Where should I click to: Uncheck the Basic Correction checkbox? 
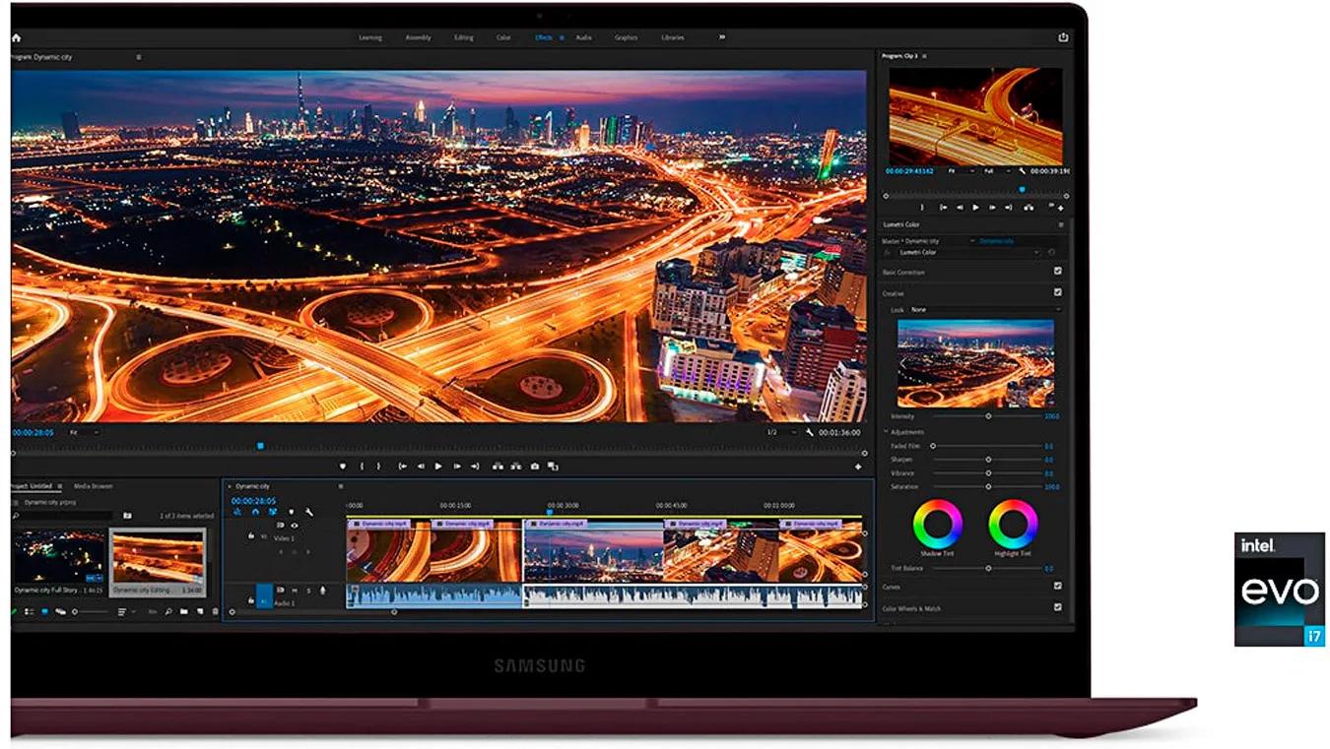pos(1058,271)
